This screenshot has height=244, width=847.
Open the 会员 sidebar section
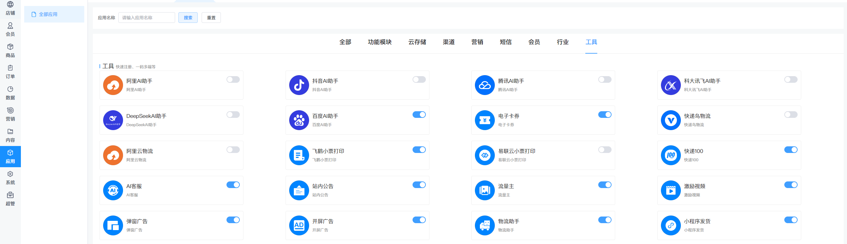10,29
